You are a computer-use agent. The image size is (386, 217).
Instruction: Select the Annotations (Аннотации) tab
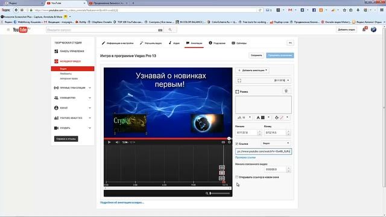[x=194, y=43]
